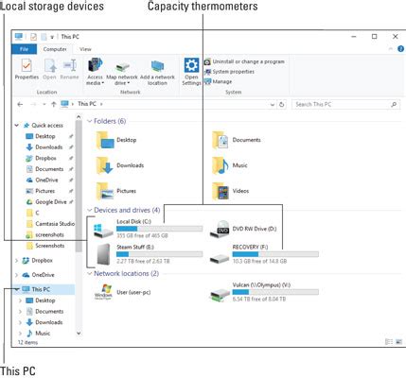This screenshot has width=406, height=378.
Task: Collapse Network locations (2) group
Action: click(x=90, y=274)
